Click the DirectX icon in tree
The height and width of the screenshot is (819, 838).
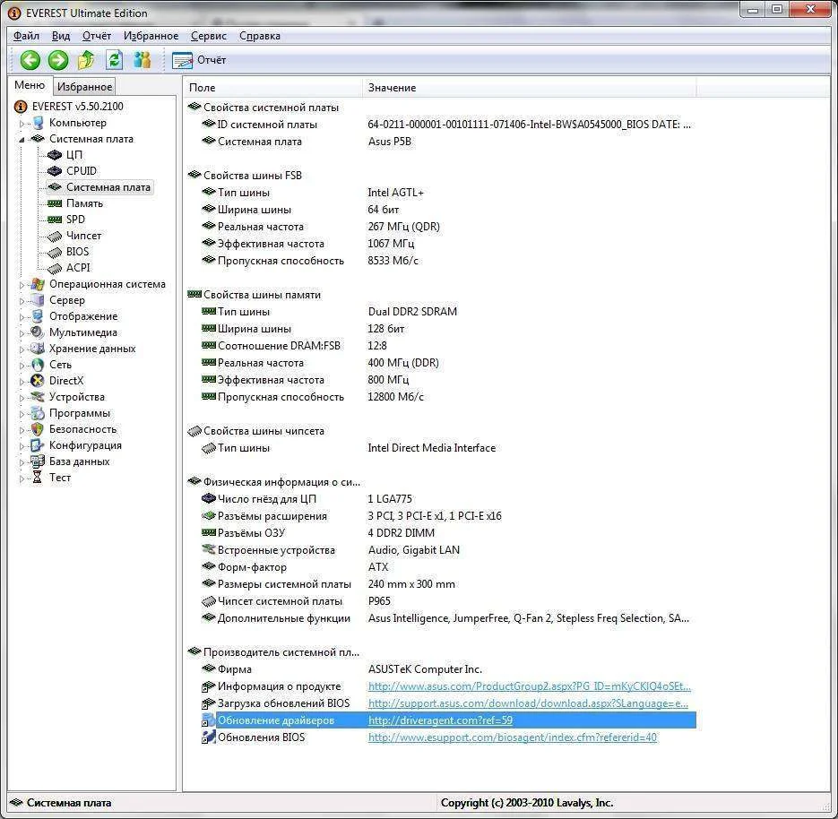pyautogui.click(x=38, y=381)
